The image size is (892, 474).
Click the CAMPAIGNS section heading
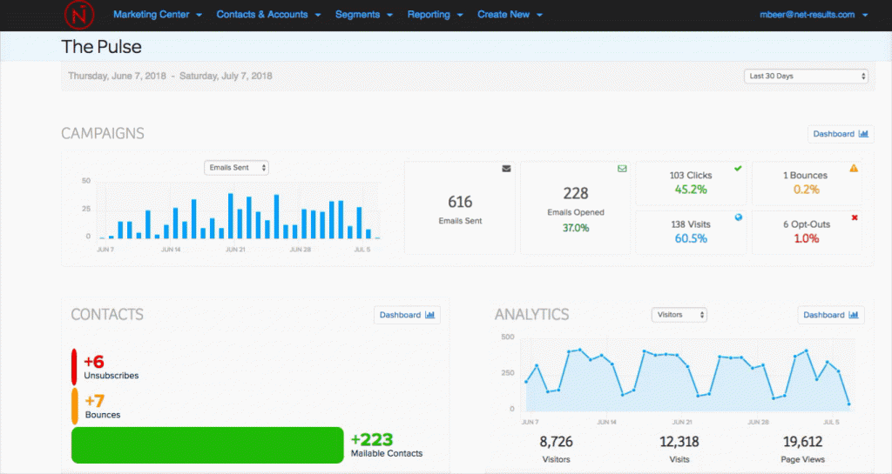coord(103,133)
